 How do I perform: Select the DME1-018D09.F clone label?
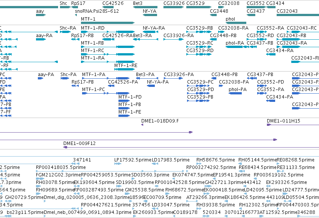[x=160, y=121]
